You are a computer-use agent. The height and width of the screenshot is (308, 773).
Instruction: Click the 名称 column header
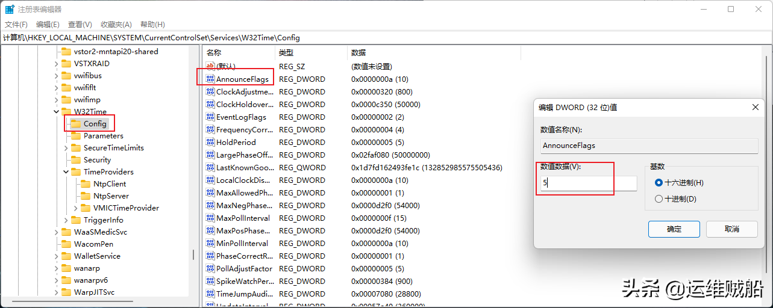(x=238, y=53)
